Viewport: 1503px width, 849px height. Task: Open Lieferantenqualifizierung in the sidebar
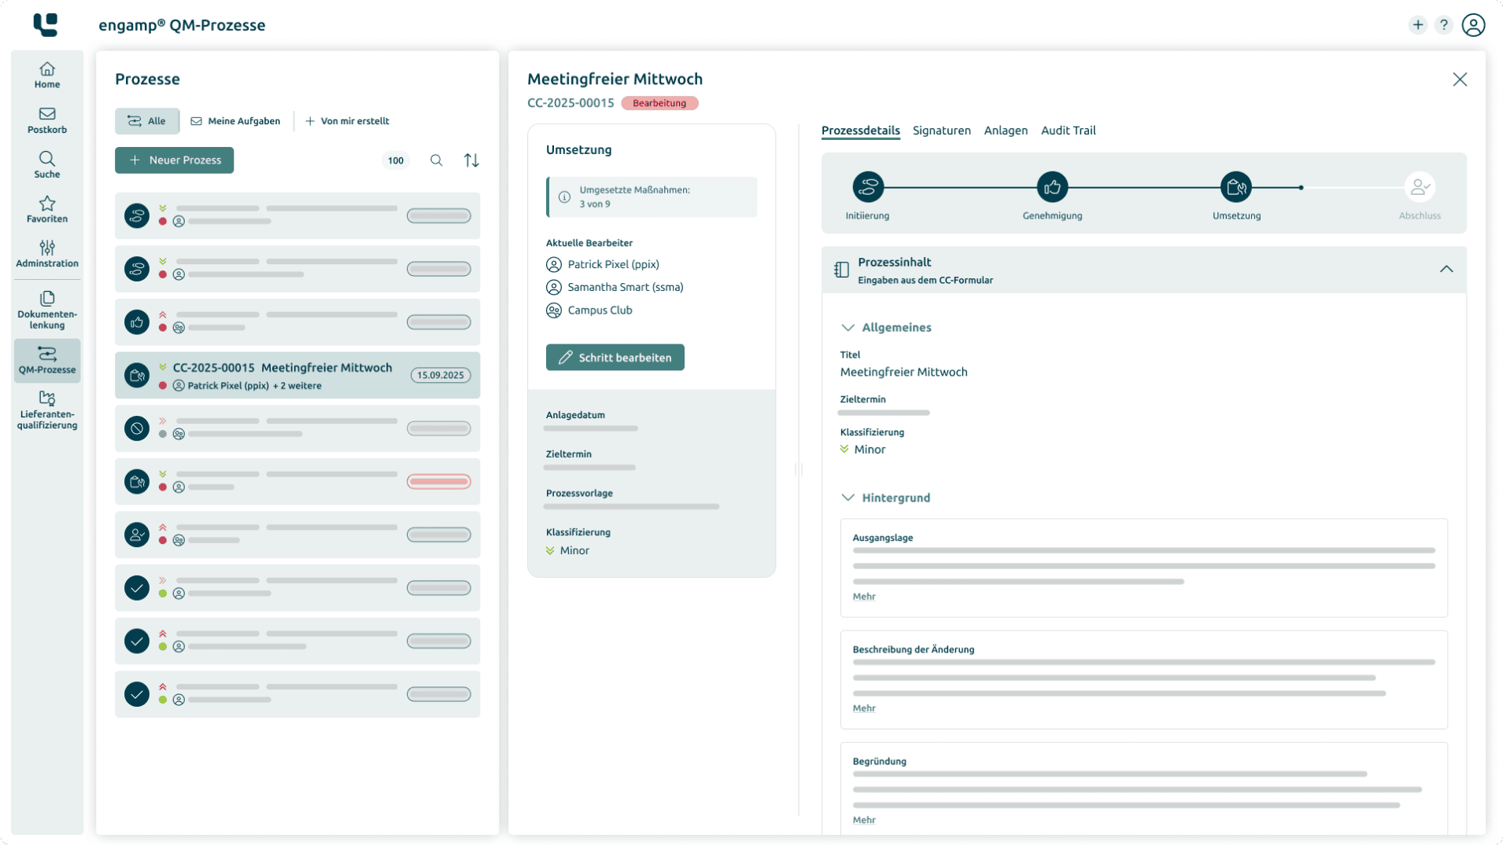(x=46, y=410)
